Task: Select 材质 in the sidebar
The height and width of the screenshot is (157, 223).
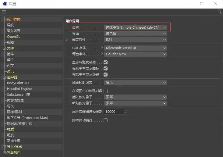Action: [10, 129]
